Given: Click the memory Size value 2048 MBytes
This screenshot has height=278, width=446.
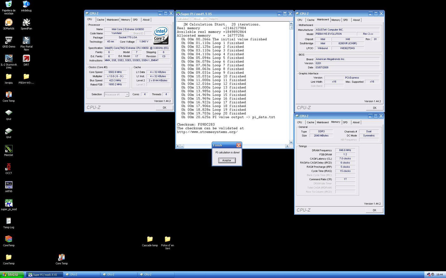Looking at the screenshot, I should click(x=321, y=136).
